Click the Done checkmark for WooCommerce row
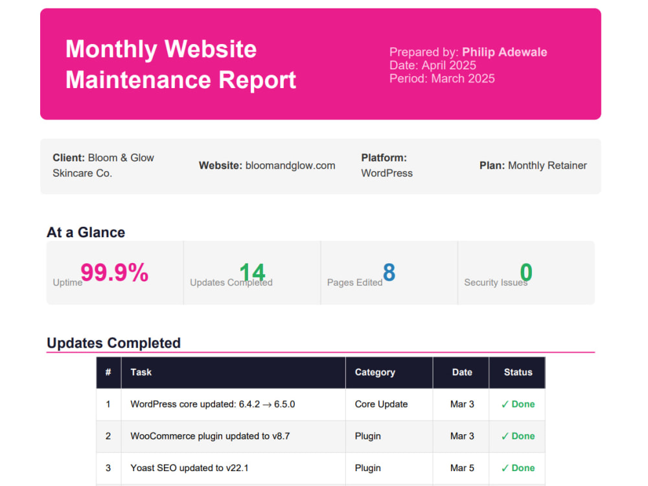 [x=518, y=436]
